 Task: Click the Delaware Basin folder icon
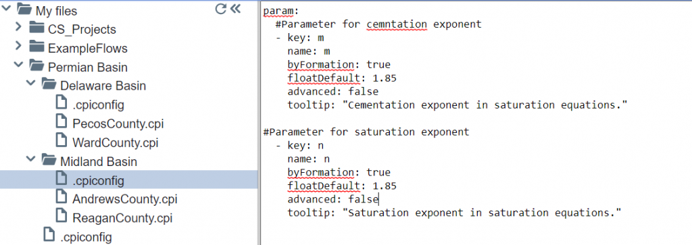pos(49,84)
